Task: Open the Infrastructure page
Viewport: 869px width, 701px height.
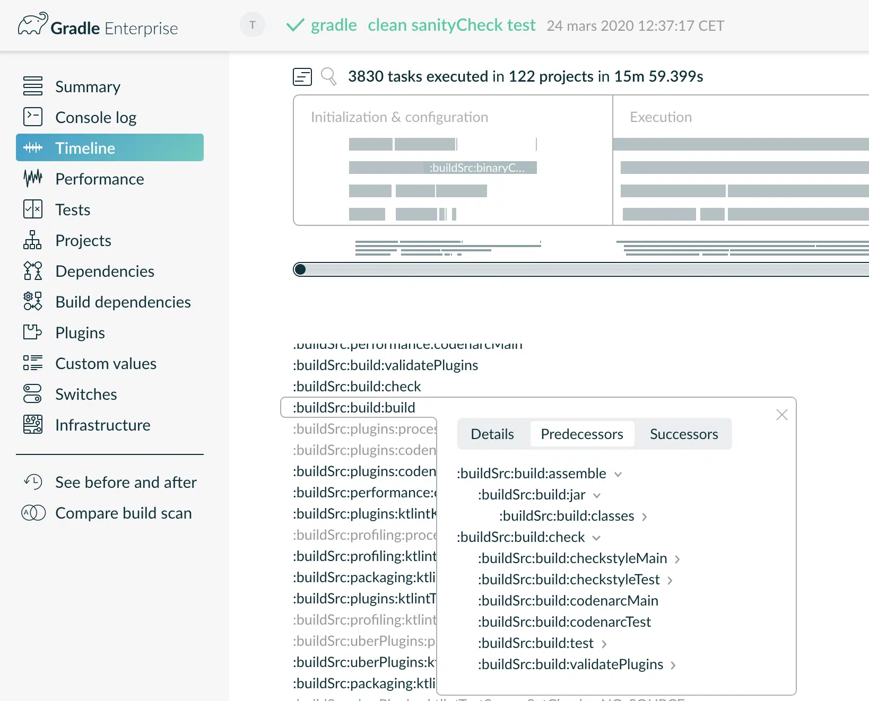Action: [x=103, y=425]
